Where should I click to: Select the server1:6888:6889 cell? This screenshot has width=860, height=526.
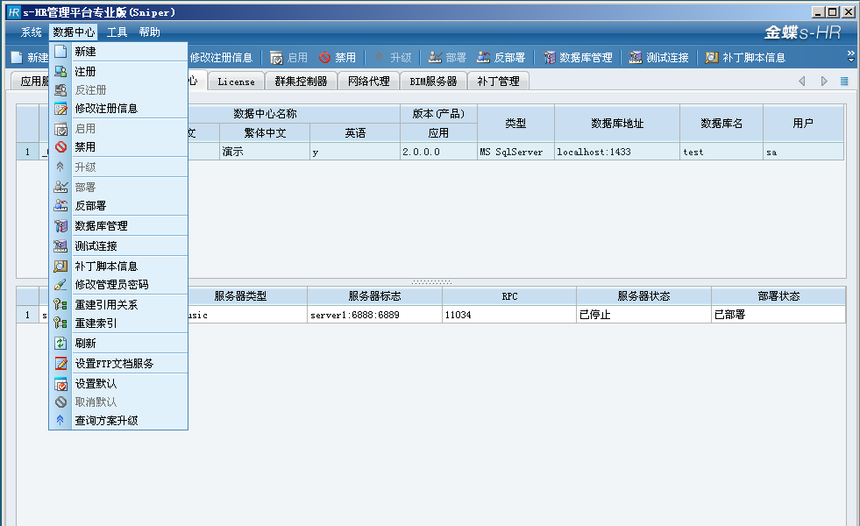coord(374,315)
